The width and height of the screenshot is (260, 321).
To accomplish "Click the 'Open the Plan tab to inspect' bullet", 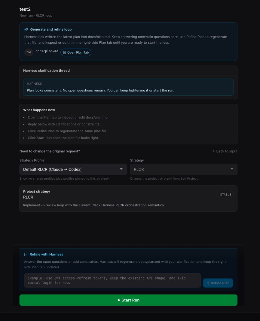I will (68, 117).
